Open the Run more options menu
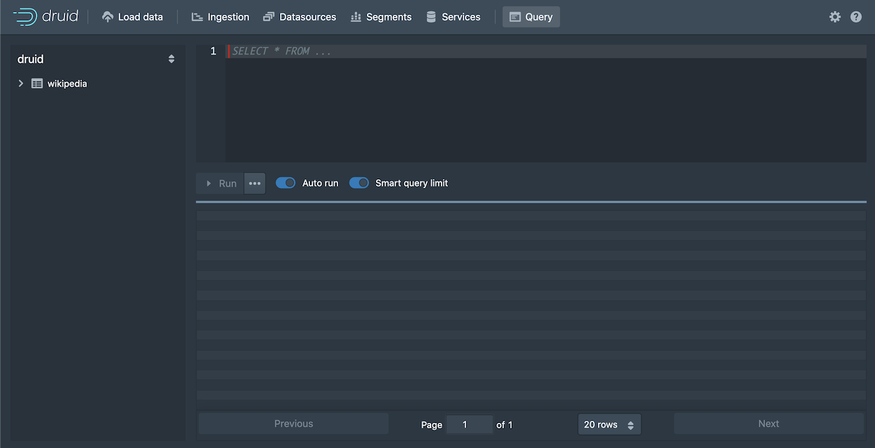875x448 pixels. point(255,183)
